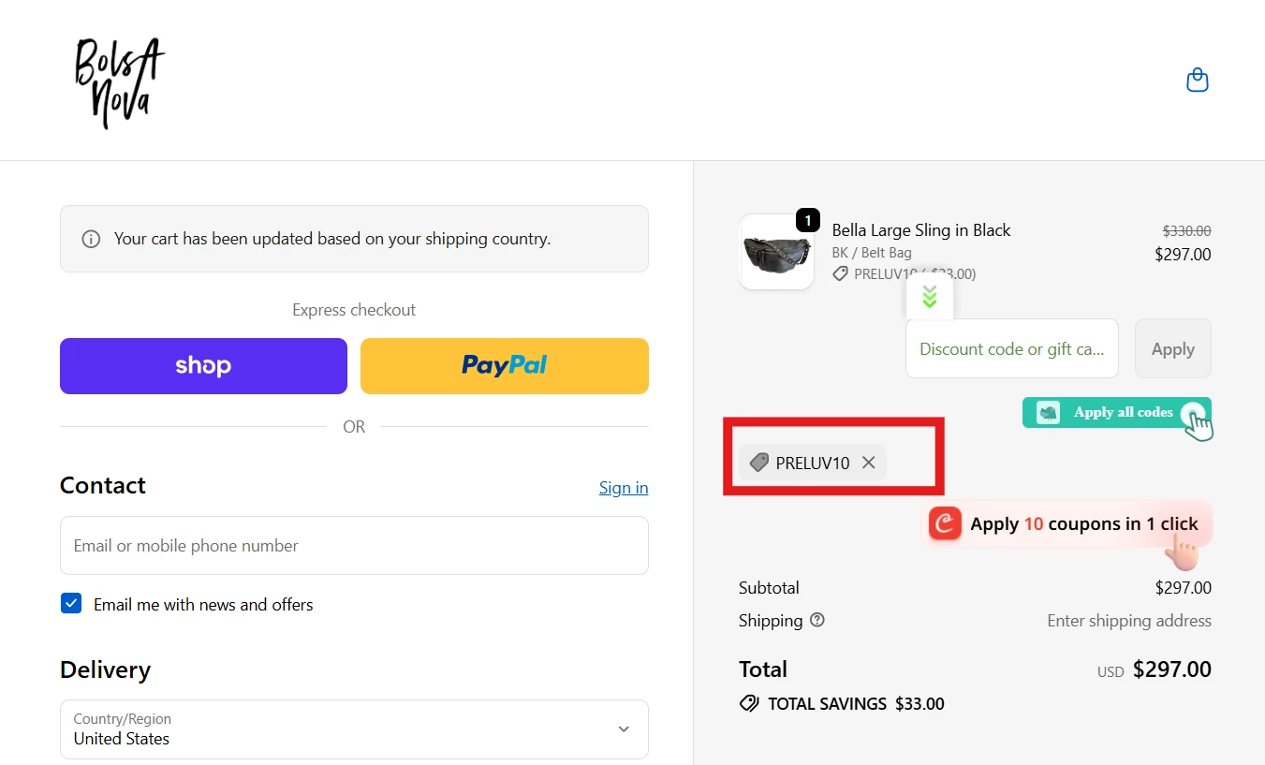
Task: Uncheck Email me with news and offers
Action: click(71, 604)
